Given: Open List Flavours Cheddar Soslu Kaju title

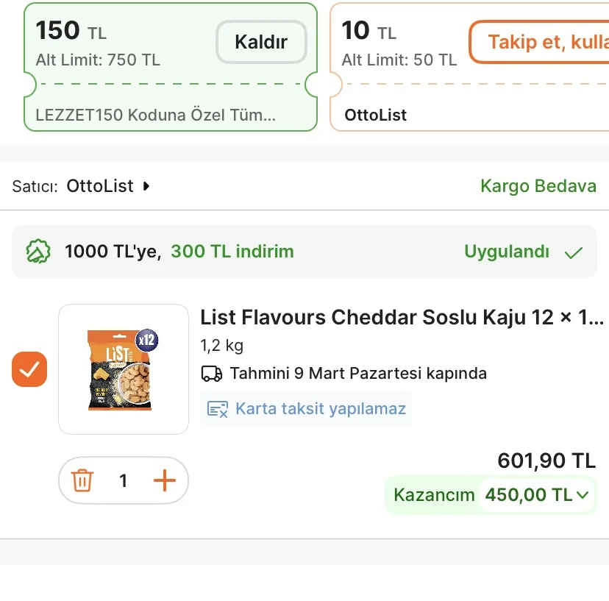Looking at the screenshot, I should tap(402, 317).
